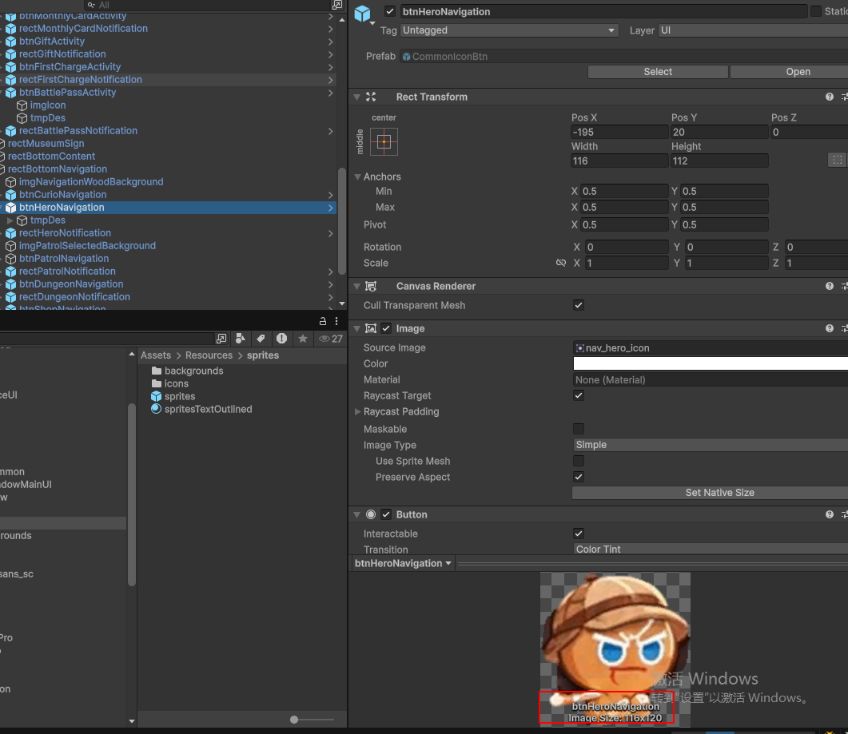The image size is (848, 734).
Task: Click the Rect Transform help icon
Action: [x=829, y=97]
